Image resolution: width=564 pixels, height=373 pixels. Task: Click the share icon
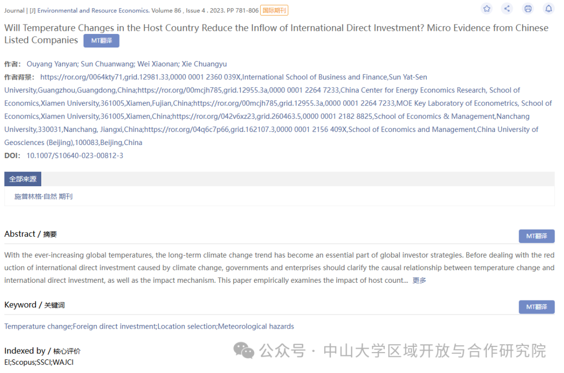pyautogui.click(x=507, y=9)
